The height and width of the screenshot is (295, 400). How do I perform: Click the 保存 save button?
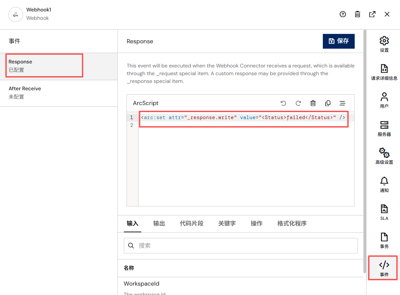pos(339,41)
